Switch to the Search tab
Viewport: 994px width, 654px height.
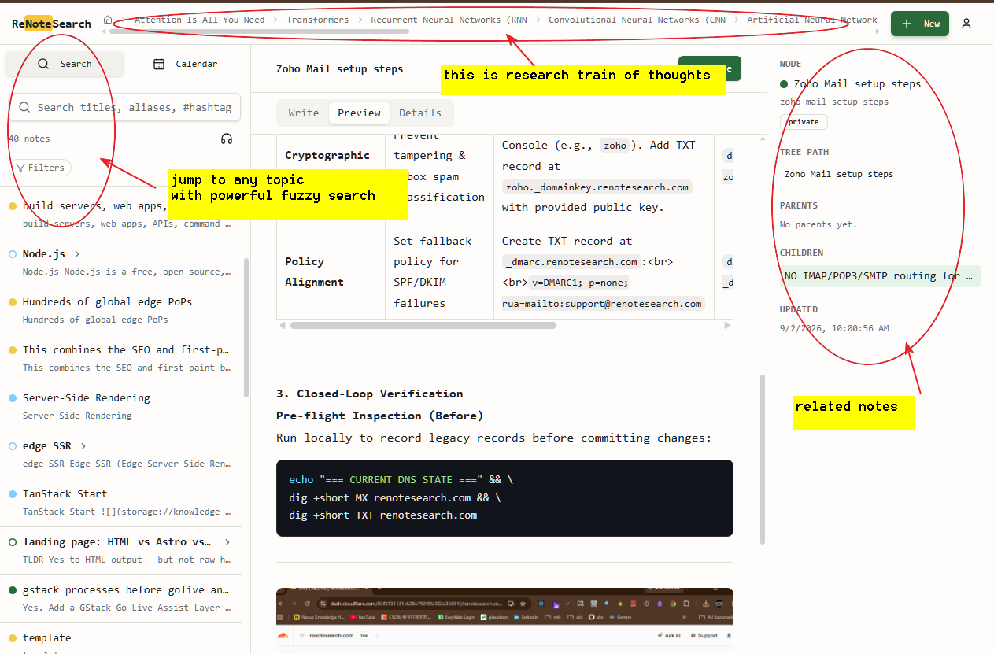click(x=65, y=64)
